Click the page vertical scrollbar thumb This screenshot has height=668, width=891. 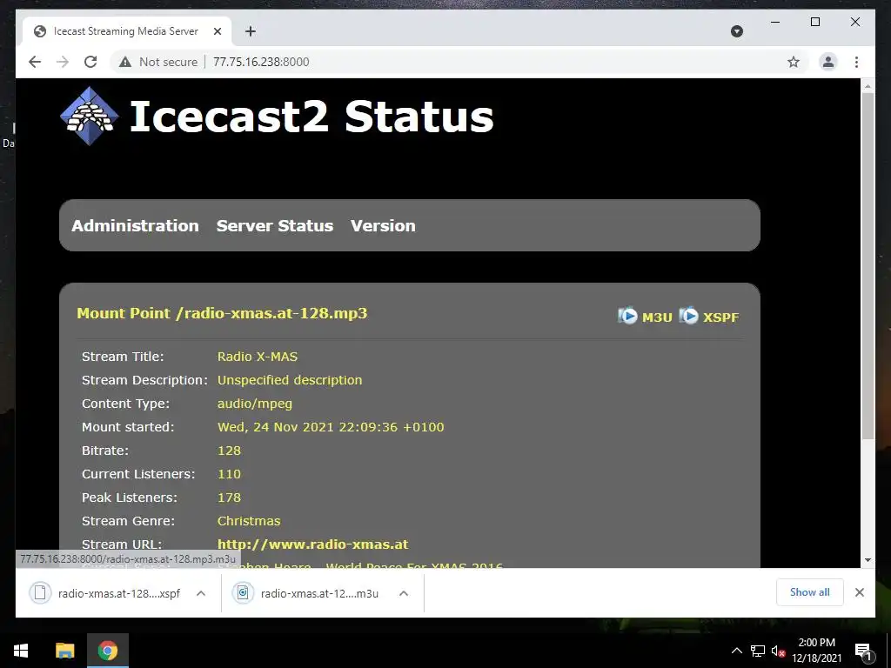click(x=868, y=266)
